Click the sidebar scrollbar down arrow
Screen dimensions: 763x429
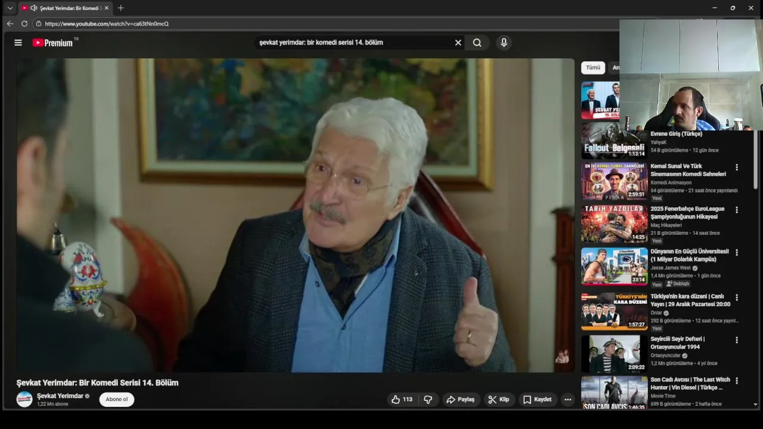click(x=756, y=405)
